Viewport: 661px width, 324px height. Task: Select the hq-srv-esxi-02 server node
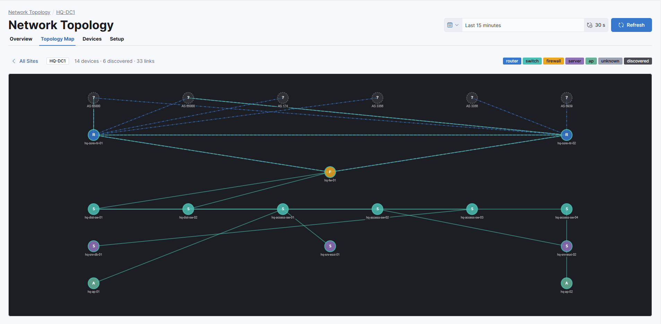point(567,246)
